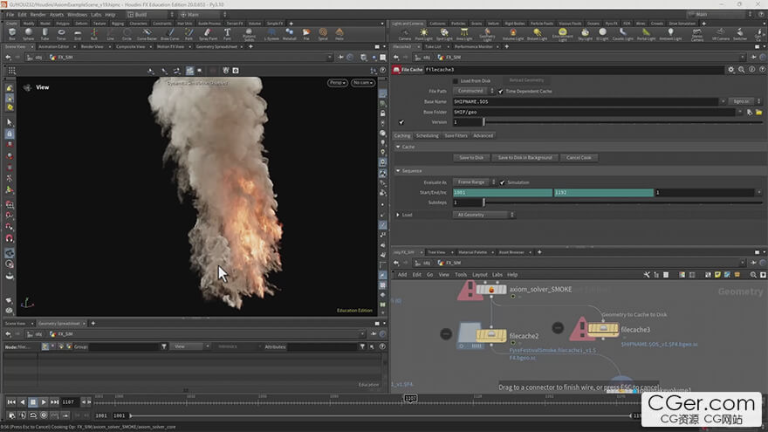Click the Save to Disk button
768x432 pixels.
pos(471,158)
